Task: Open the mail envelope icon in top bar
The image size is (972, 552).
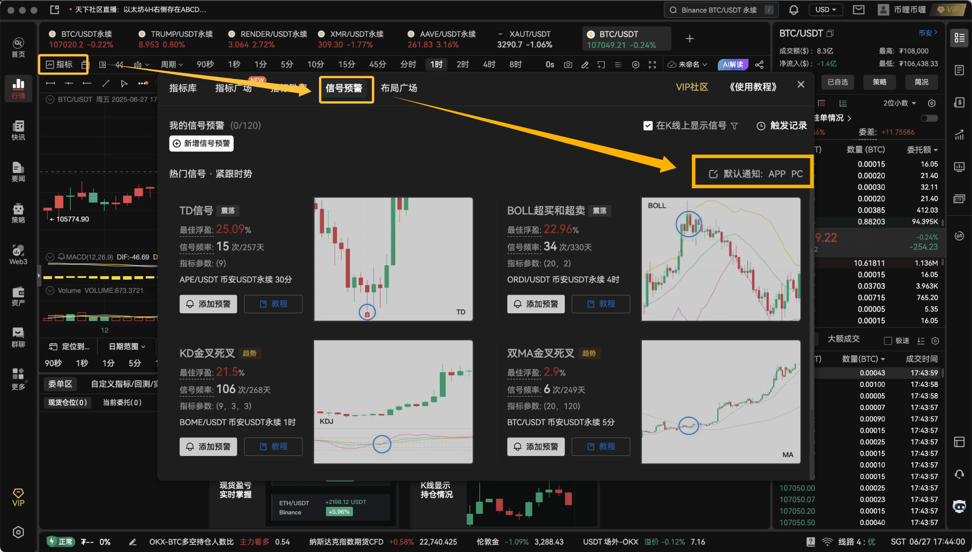Action: click(x=858, y=10)
